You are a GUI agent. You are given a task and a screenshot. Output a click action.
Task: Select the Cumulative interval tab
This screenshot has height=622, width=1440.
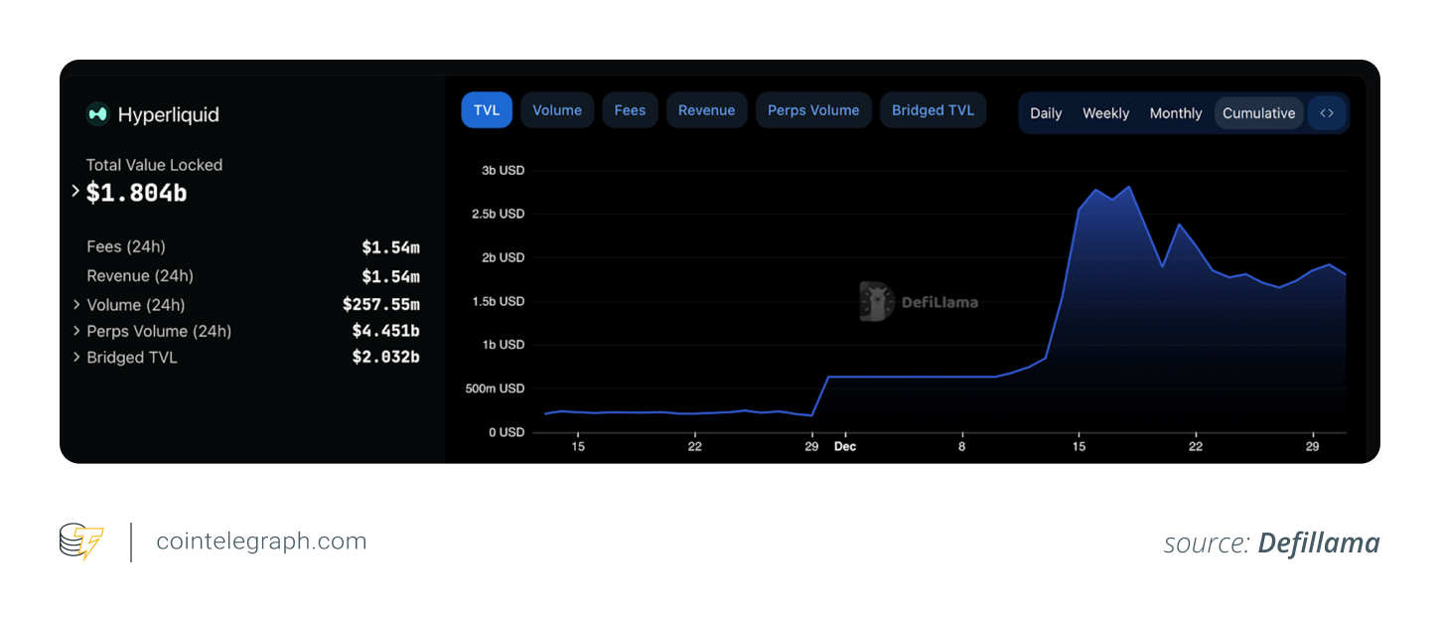click(1258, 113)
